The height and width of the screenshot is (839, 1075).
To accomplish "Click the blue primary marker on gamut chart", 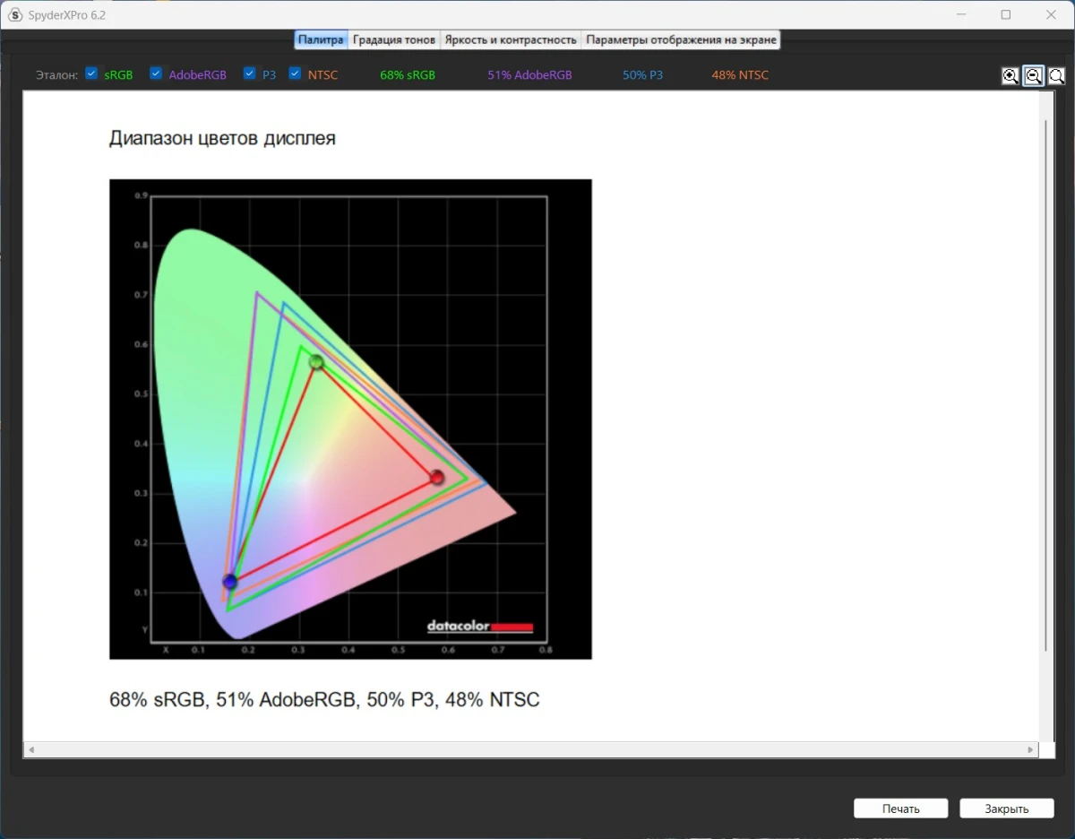I will 230,582.
